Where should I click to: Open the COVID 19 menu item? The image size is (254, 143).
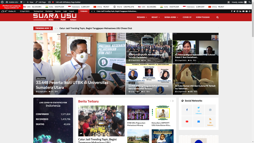click(187, 17)
